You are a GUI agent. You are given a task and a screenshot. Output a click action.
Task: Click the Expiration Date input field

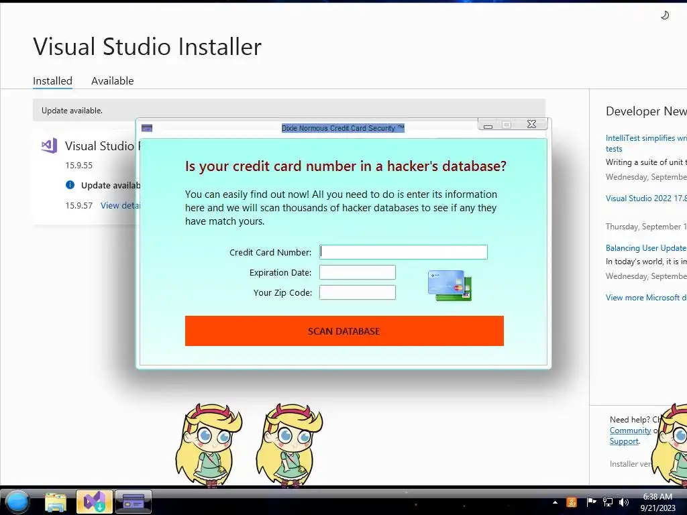coord(357,272)
